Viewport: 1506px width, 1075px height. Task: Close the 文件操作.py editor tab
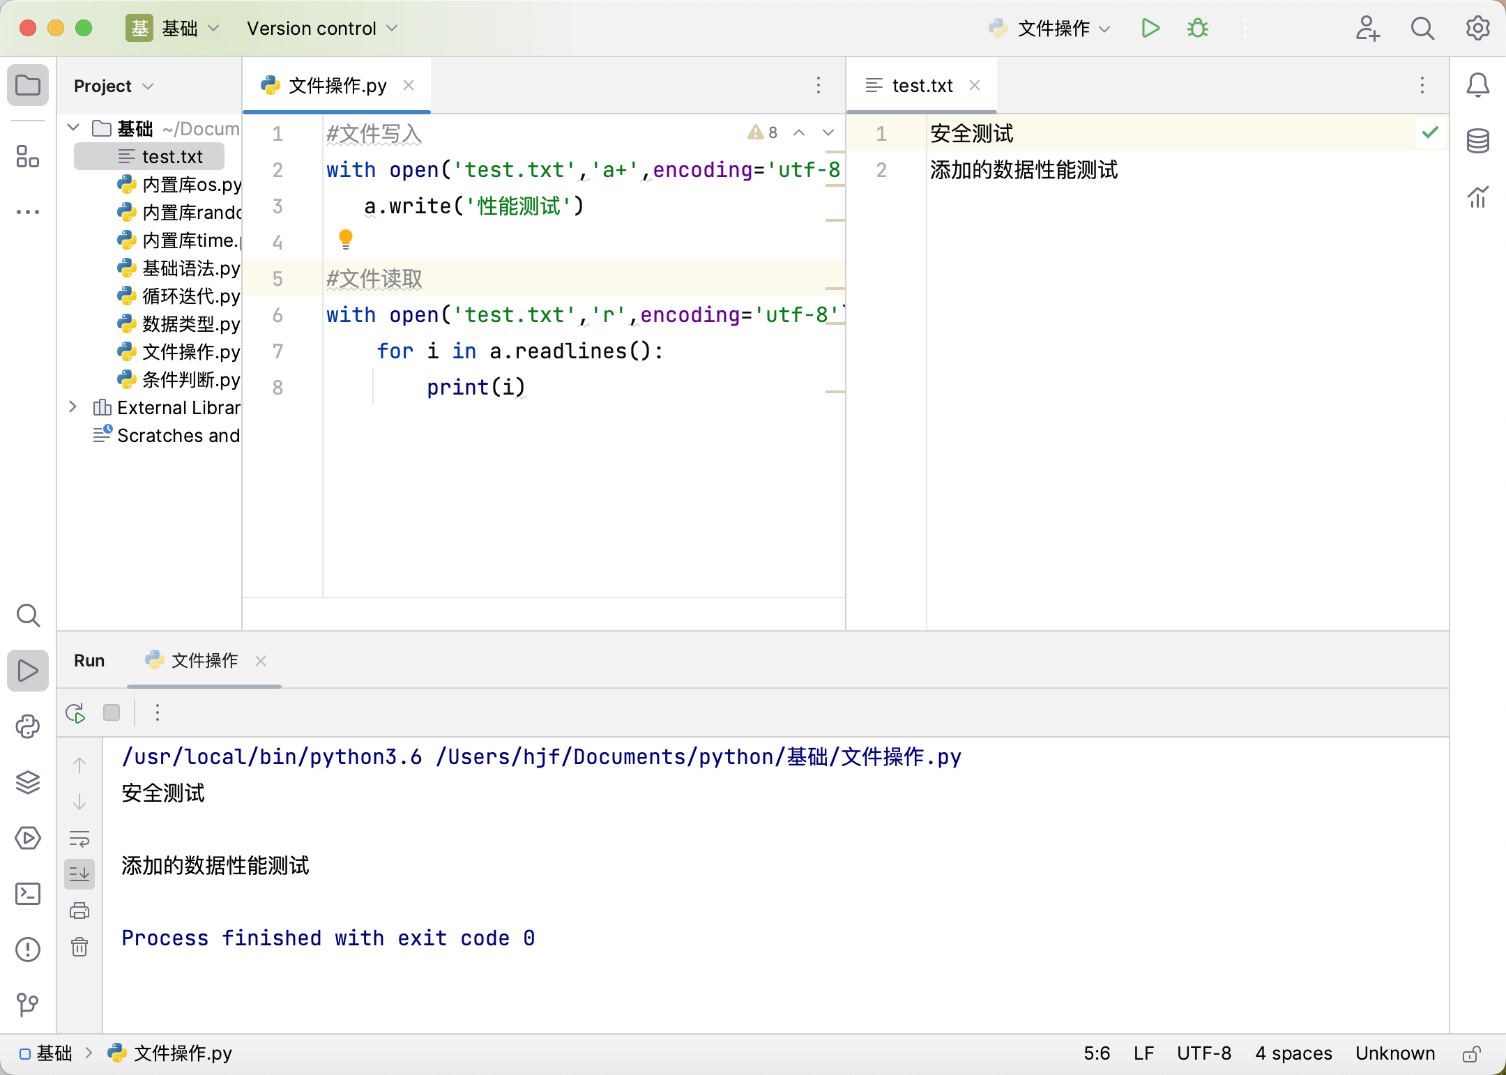point(409,85)
